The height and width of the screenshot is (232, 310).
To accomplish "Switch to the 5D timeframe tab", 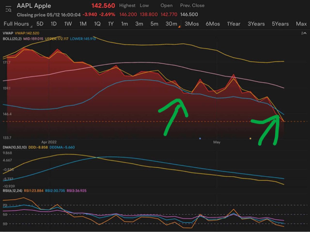I will tap(40, 24).
